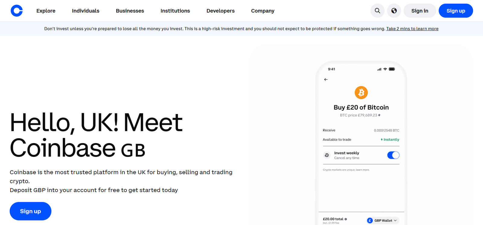This screenshot has height=225, width=483.
Task: Click the Sign in button
Action: [420, 11]
